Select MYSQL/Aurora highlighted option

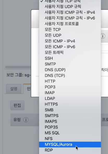point(70,145)
